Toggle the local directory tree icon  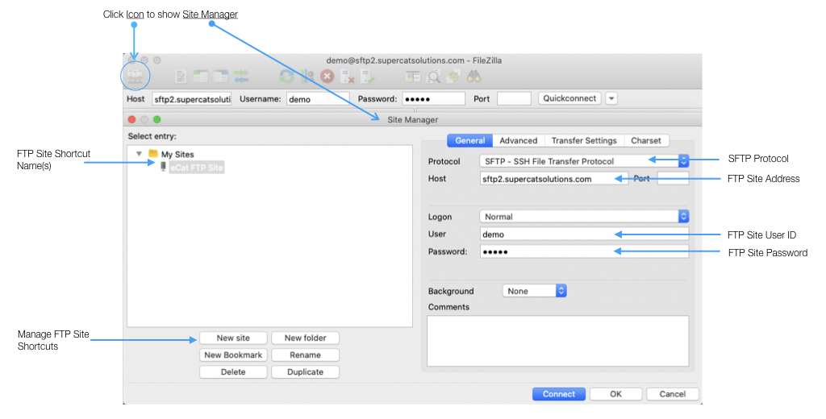click(201, 77)
